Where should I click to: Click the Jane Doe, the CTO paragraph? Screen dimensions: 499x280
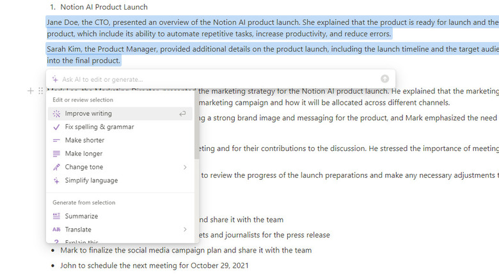273,28
